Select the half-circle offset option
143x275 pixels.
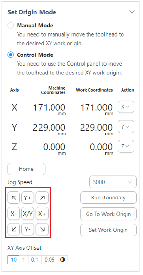click(x=62, y=260)
